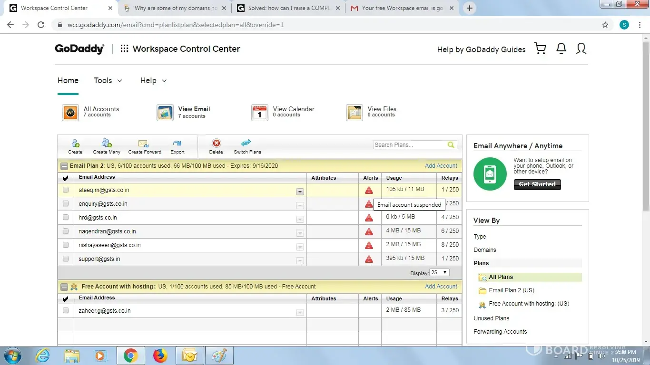The width and height of the screenshot is (650, 365).
Task: Click the Create email account icon
Action: click(75, 144)
